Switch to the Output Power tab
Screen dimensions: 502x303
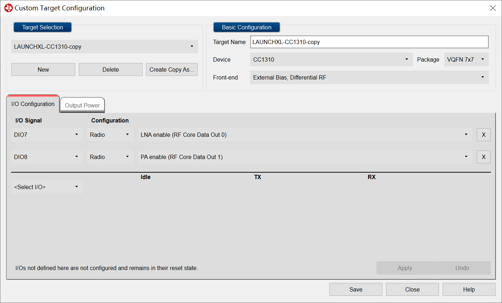(x=82, y=105)
